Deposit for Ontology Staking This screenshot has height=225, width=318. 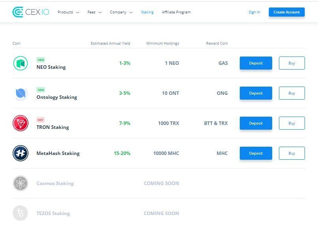pos(256,93)
